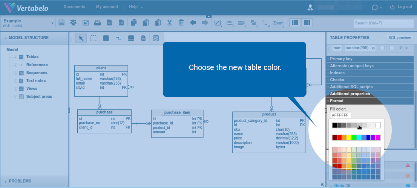This screenshot has width=417, height=188.
Task: Expand the Tables tree node
Action: [x=15, y=57]
